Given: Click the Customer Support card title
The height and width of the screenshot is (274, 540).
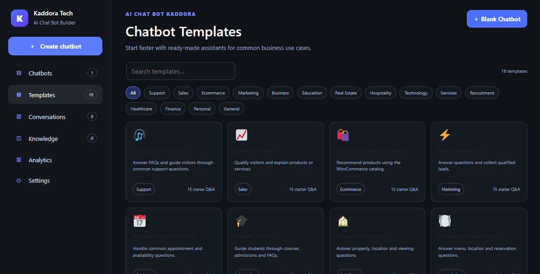Looking at the screenshot, I should [157, 151].
